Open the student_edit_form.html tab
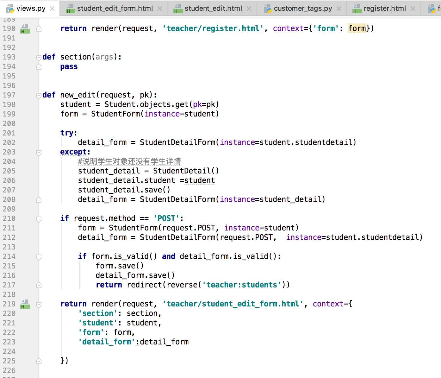Image resolution: width=441 pixels, height=378 pixels. [x=115, y=9]
